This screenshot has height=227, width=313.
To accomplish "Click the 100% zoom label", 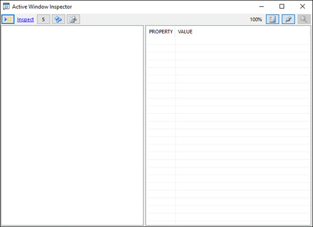I will pos(256,20).
